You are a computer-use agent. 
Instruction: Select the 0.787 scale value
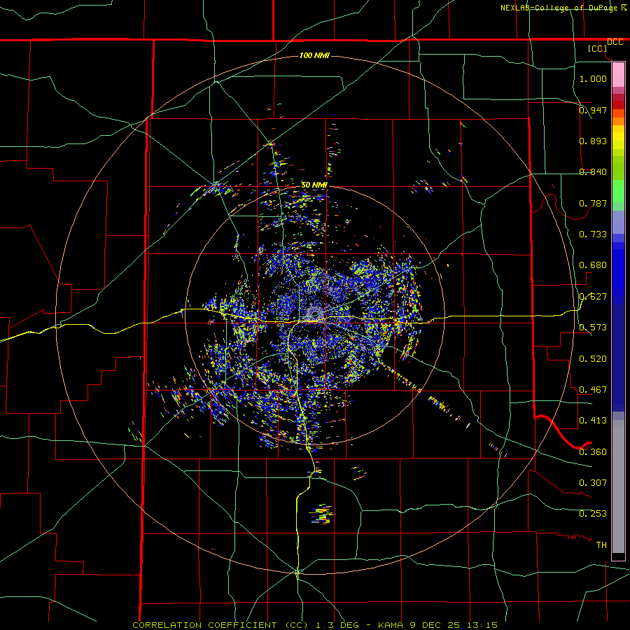[593, 203]
